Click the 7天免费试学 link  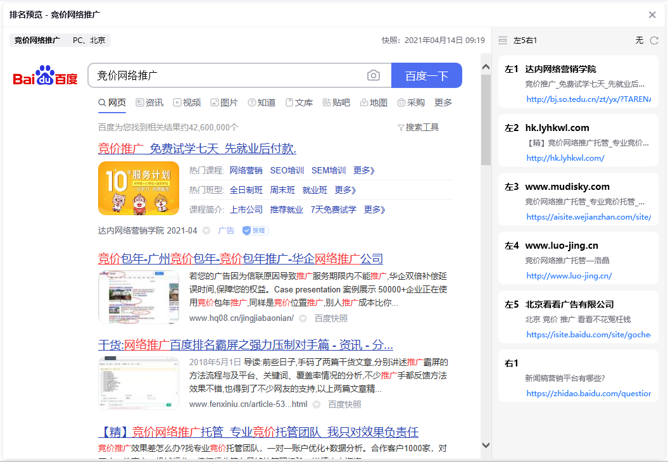pos(333,209)
